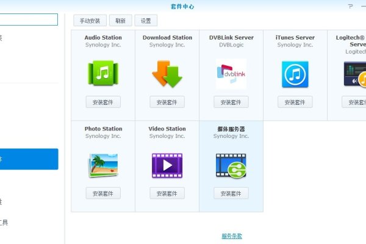Open the Download Station package icon
Image resolution: width=366 pixels, height=244 pixels.
coord(167,74)
